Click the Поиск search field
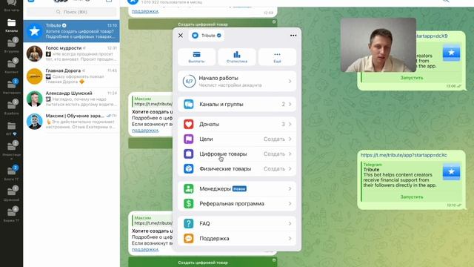 [x=72, y=12]
